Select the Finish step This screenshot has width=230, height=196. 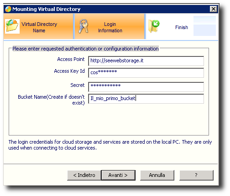point(182,26)
